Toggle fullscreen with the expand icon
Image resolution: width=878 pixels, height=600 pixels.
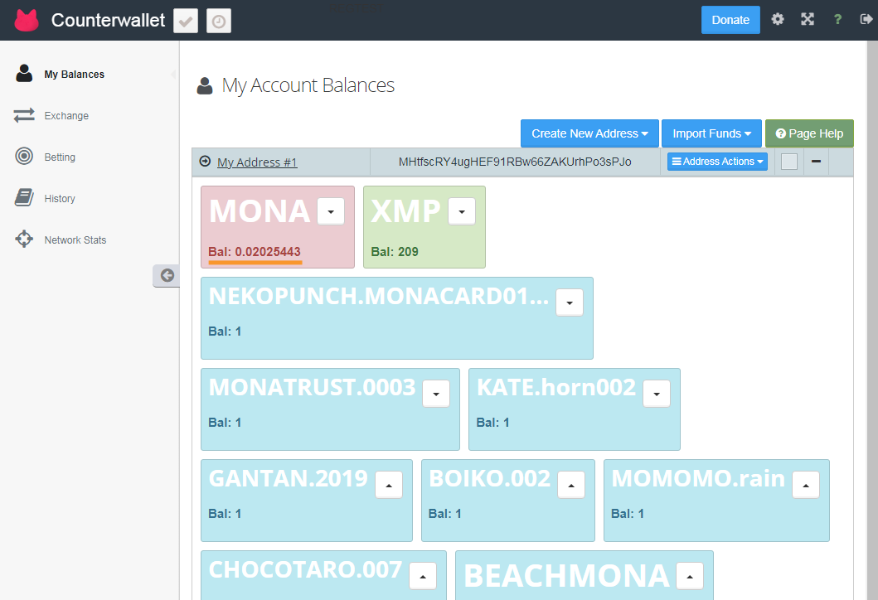point(807,20)
